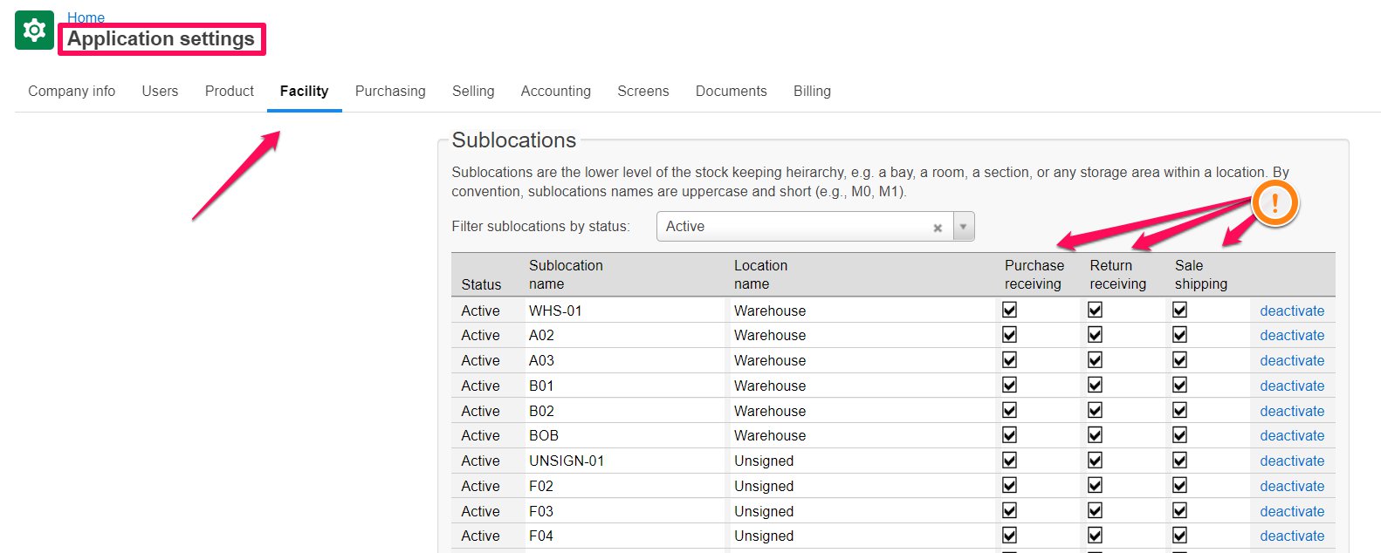Click the green settings gear icon
The width and height of the screenshot is (1381, 553).
34,31
